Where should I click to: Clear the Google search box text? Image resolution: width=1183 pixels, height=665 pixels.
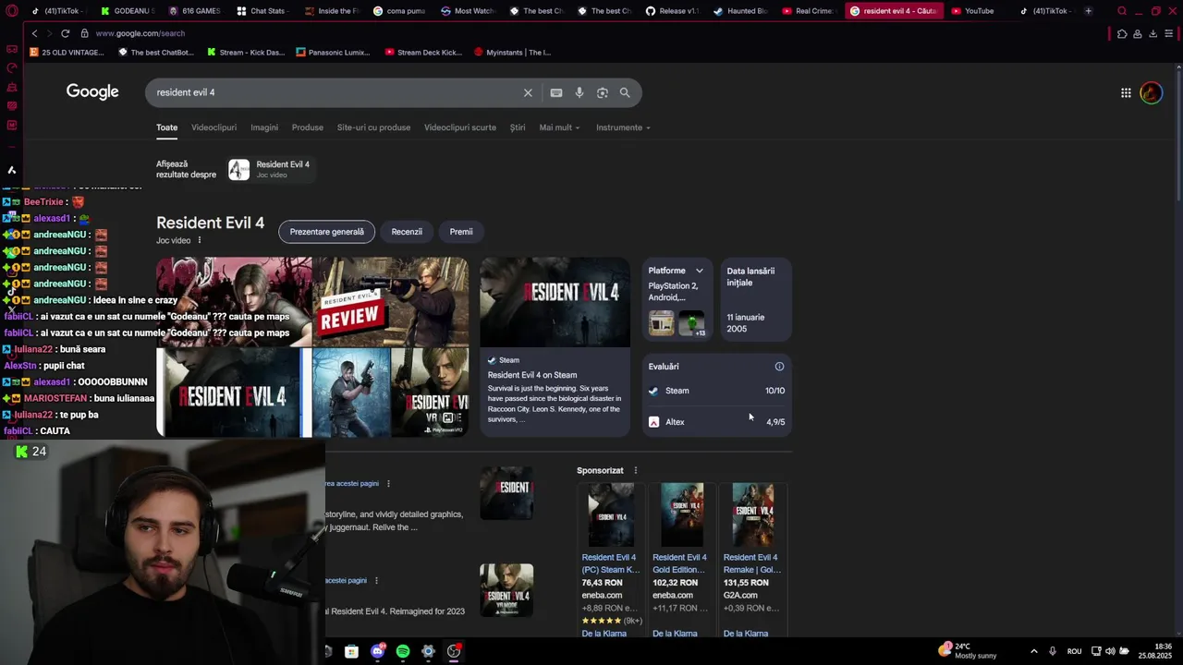click(x=528, y=92)
